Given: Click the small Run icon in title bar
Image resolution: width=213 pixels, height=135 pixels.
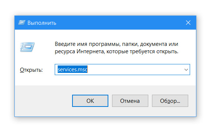Looking at the screenshot, I should [x=22, y=23].
